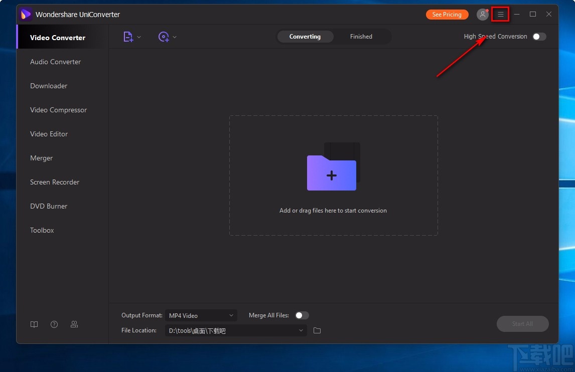
Task: Click the Add Files icon
Action: (128, 37)
